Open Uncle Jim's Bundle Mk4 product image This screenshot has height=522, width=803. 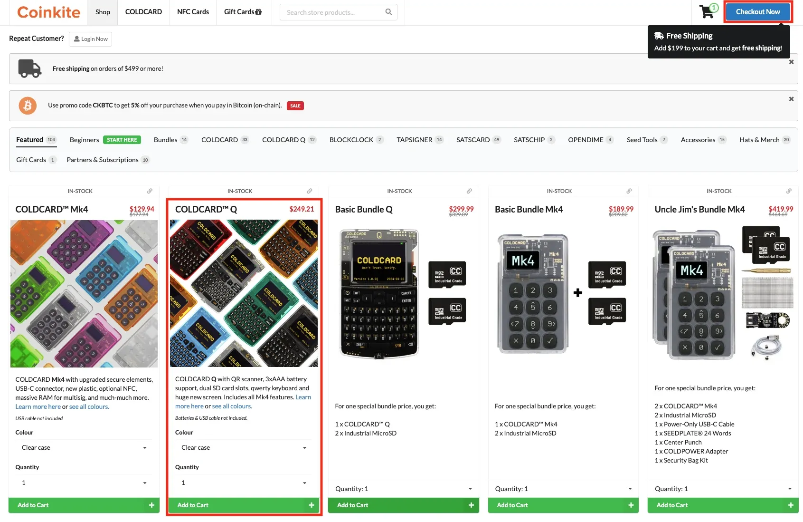tap(723, 294)
